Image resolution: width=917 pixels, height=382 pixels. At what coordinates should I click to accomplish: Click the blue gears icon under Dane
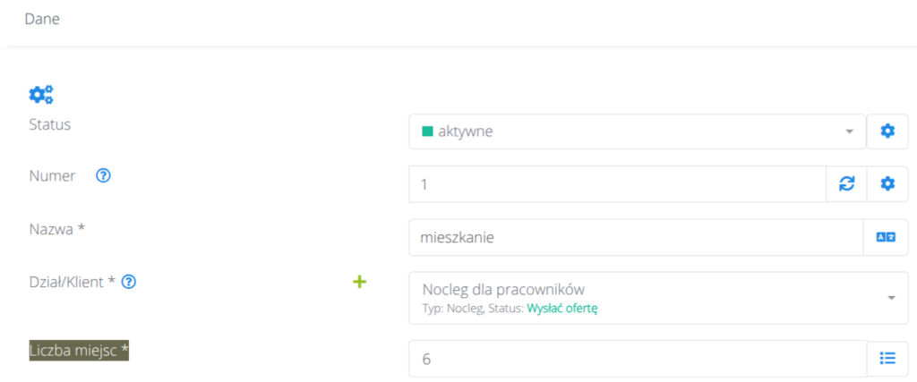(x=41, y=94)
